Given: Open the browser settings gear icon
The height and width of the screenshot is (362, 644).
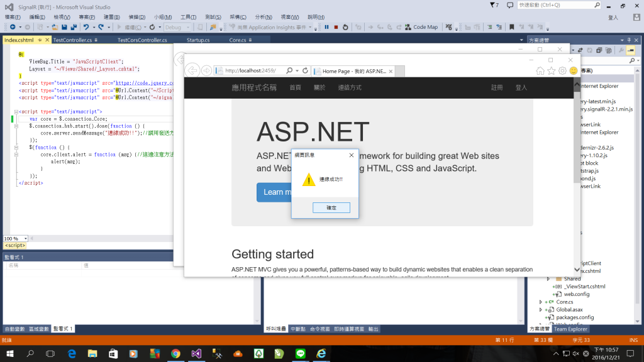Looking at the screenshot, I should [562, 71].
